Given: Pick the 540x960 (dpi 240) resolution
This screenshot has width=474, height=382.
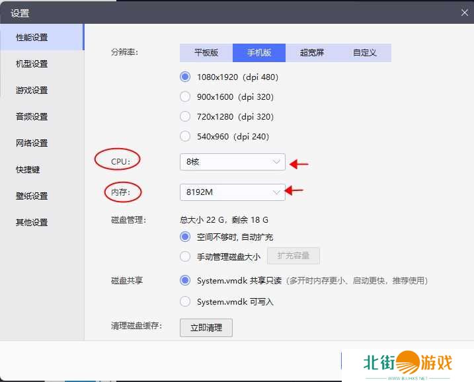Looking at the screenshot, I should click(x=186, y=136).
